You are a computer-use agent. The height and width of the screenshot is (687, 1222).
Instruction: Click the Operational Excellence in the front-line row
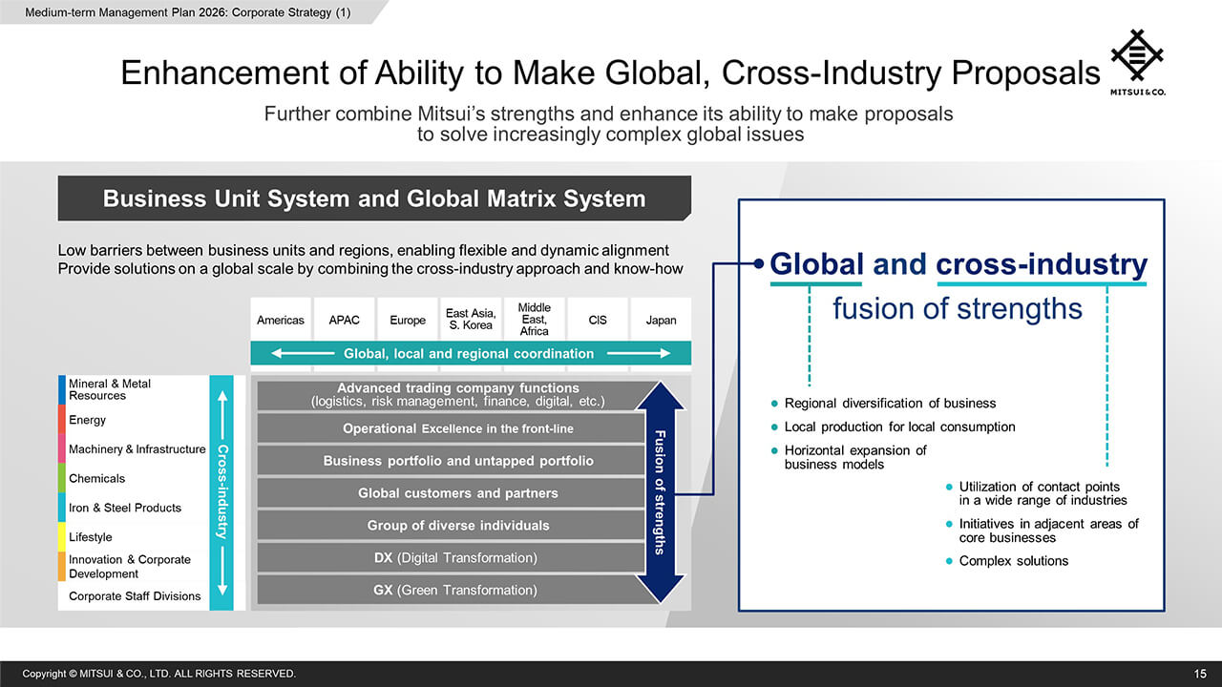click(x=451, y=428)
